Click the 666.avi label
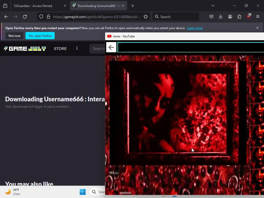 [x=114, y=173]
